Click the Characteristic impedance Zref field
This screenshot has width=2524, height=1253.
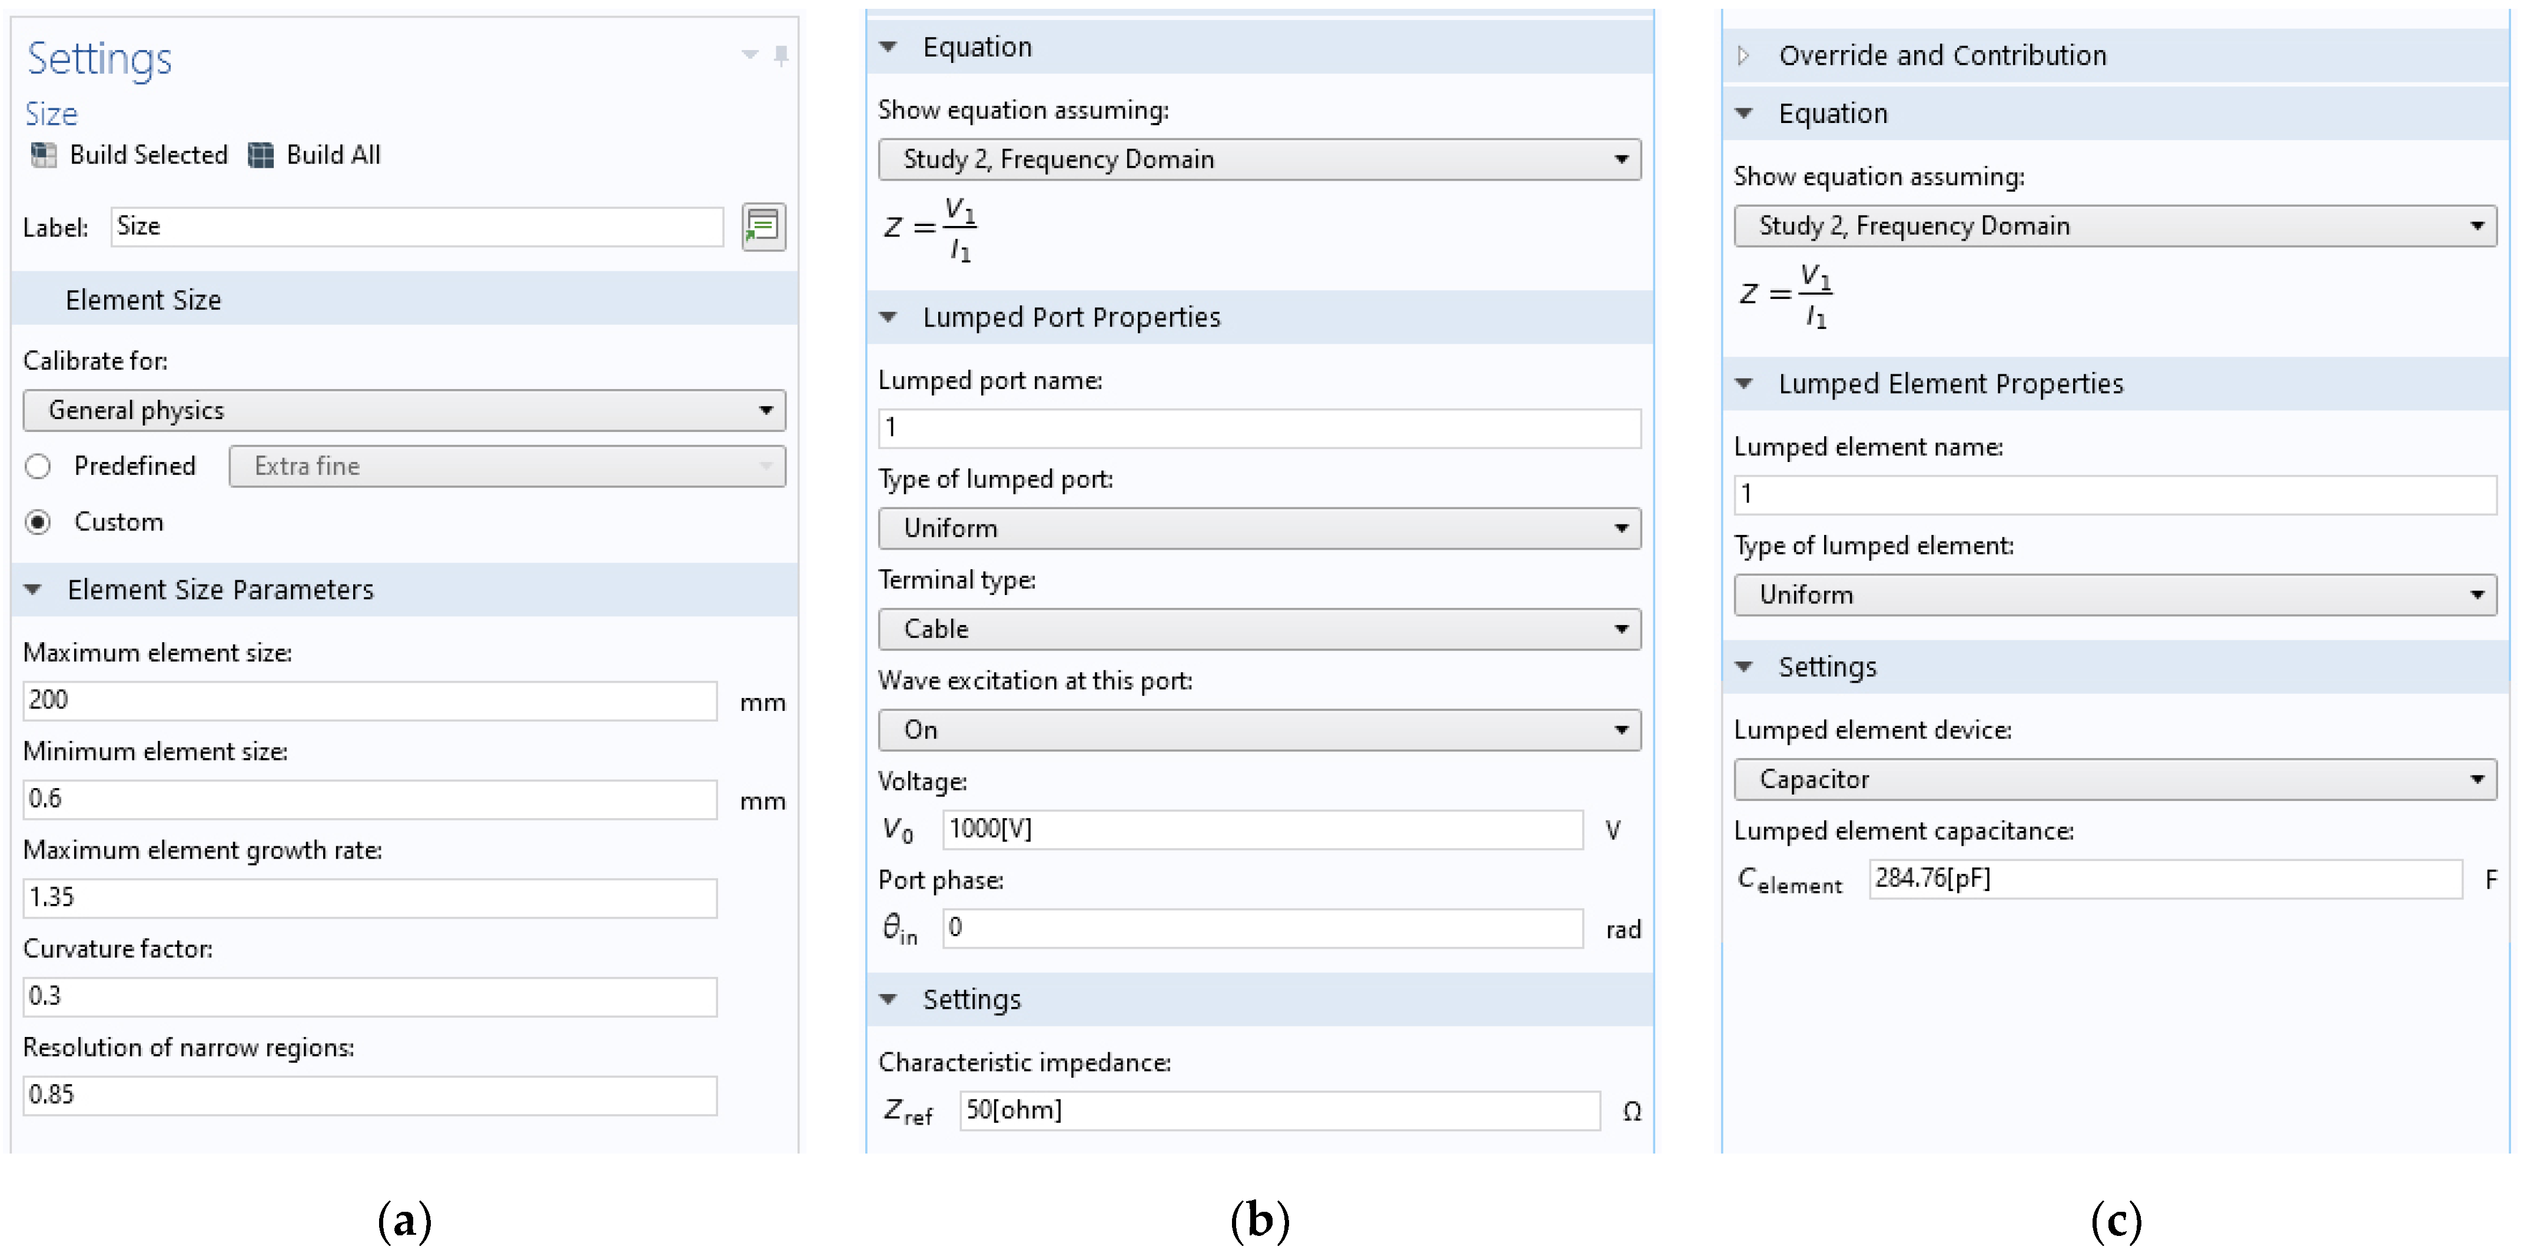pyautogui.click(x=1278, y=1111)
